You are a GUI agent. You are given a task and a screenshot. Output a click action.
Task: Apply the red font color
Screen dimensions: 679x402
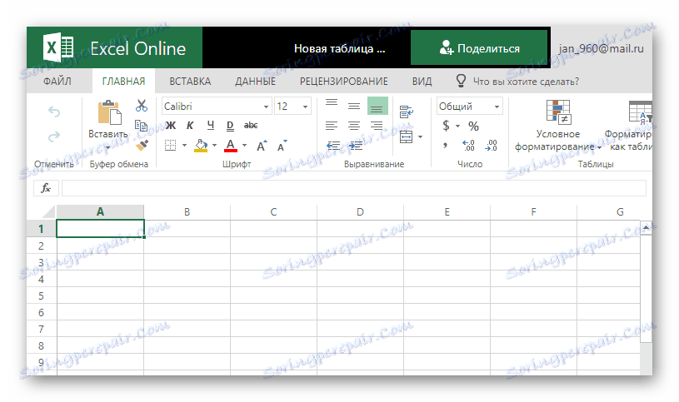click(231, 146)
